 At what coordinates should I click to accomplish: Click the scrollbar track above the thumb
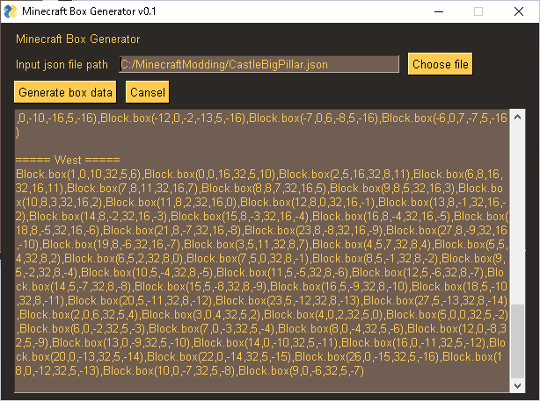point(517,213)
